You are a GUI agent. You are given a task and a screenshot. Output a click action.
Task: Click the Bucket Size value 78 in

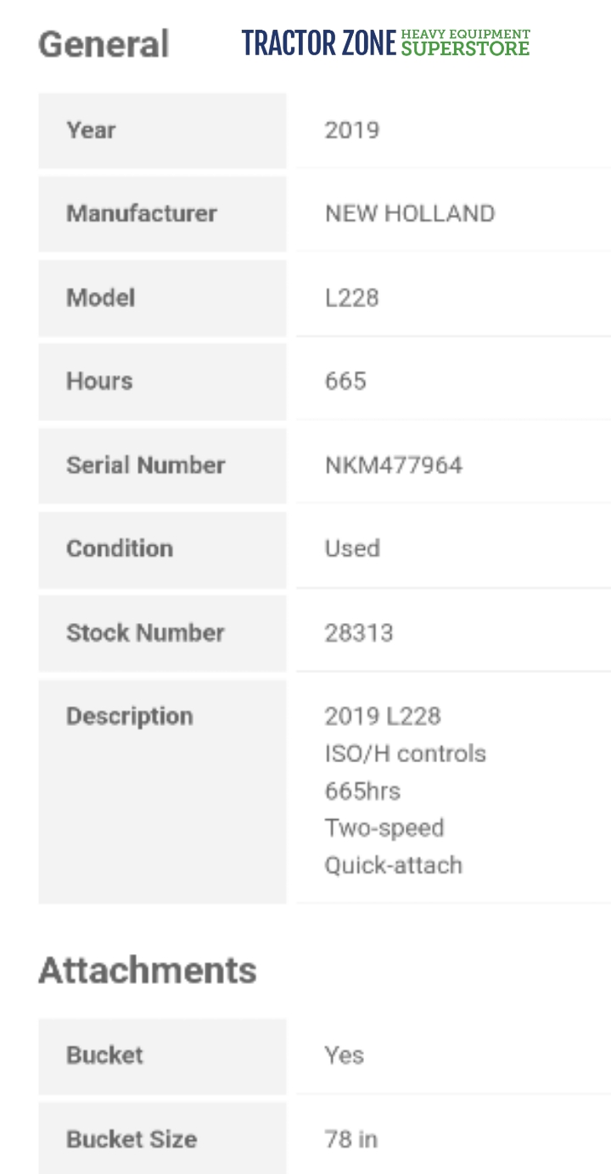(x=351, y=1138)
